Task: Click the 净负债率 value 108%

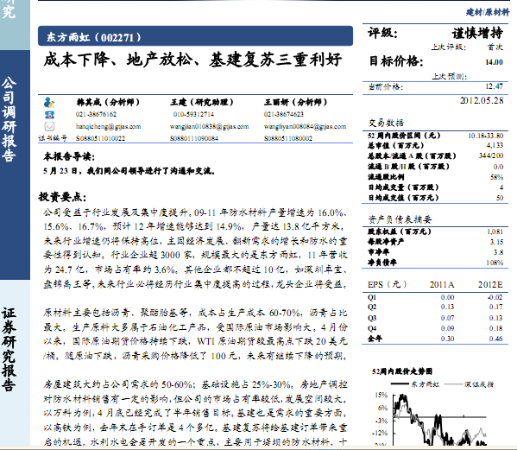Action: [x=495, y=263]
